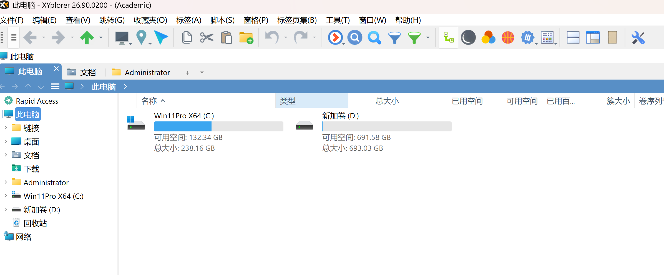Click the blue Visual Filter funnel icon
The width and height of the screenshot is (664, 275).
pos(394,38)
